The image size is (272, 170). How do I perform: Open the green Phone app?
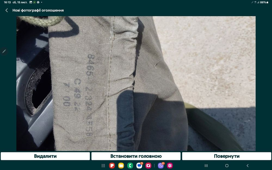[x=130, y=166]
